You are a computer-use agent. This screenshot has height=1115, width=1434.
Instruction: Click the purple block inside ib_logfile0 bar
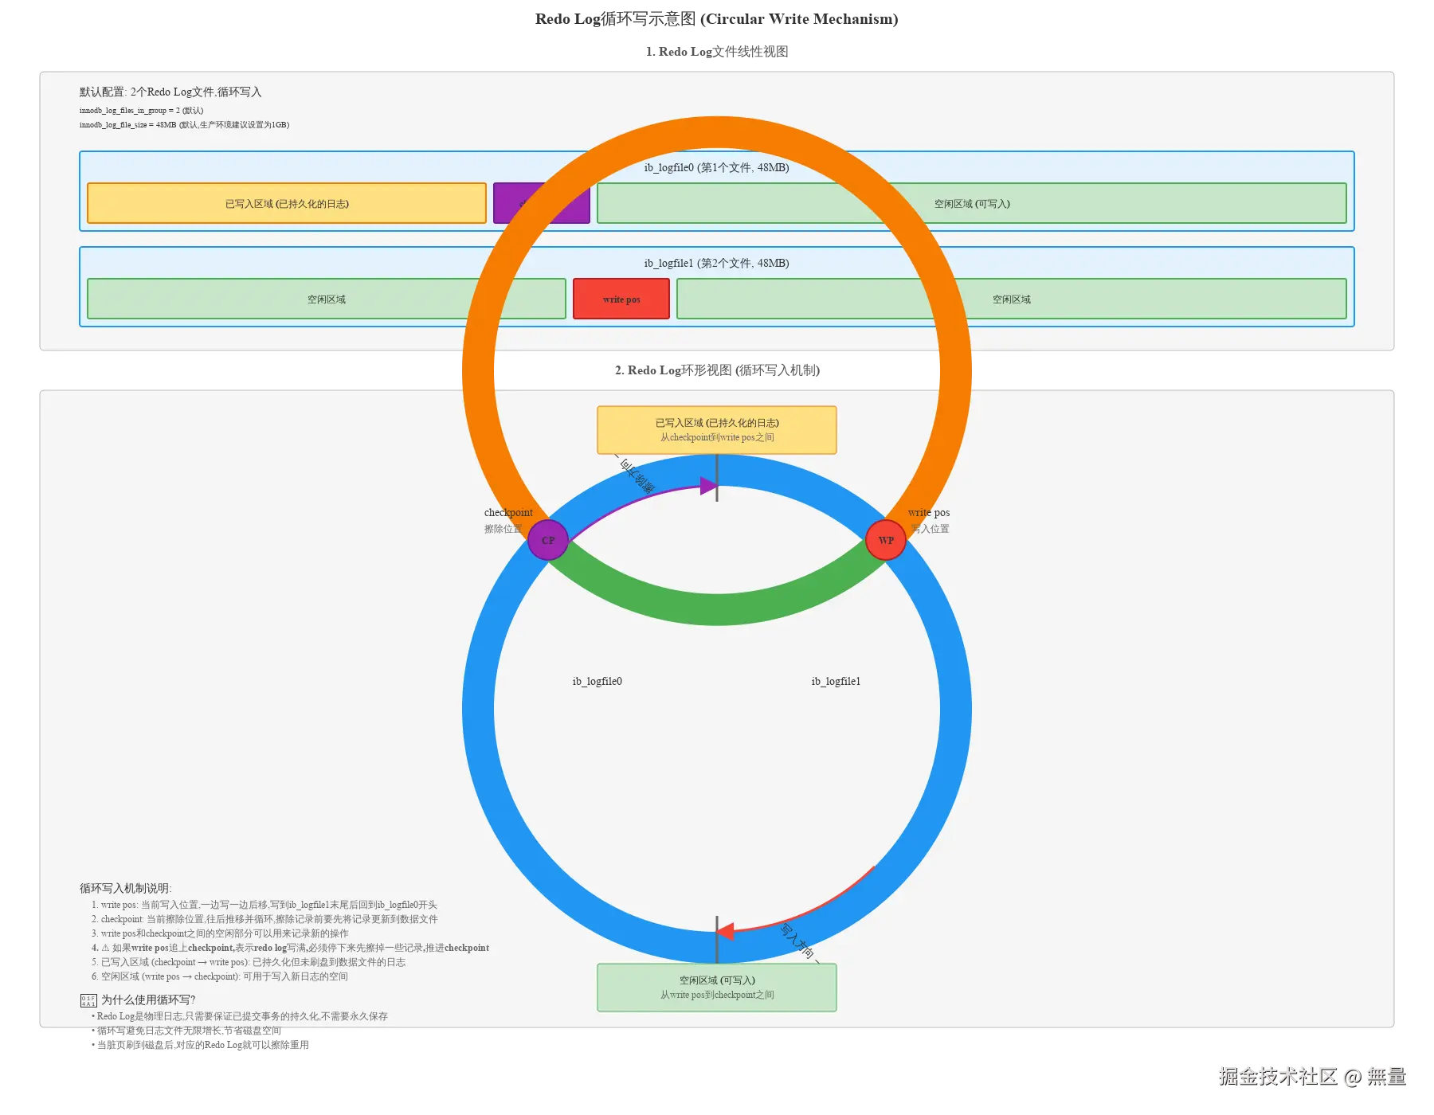coord(542,204)
